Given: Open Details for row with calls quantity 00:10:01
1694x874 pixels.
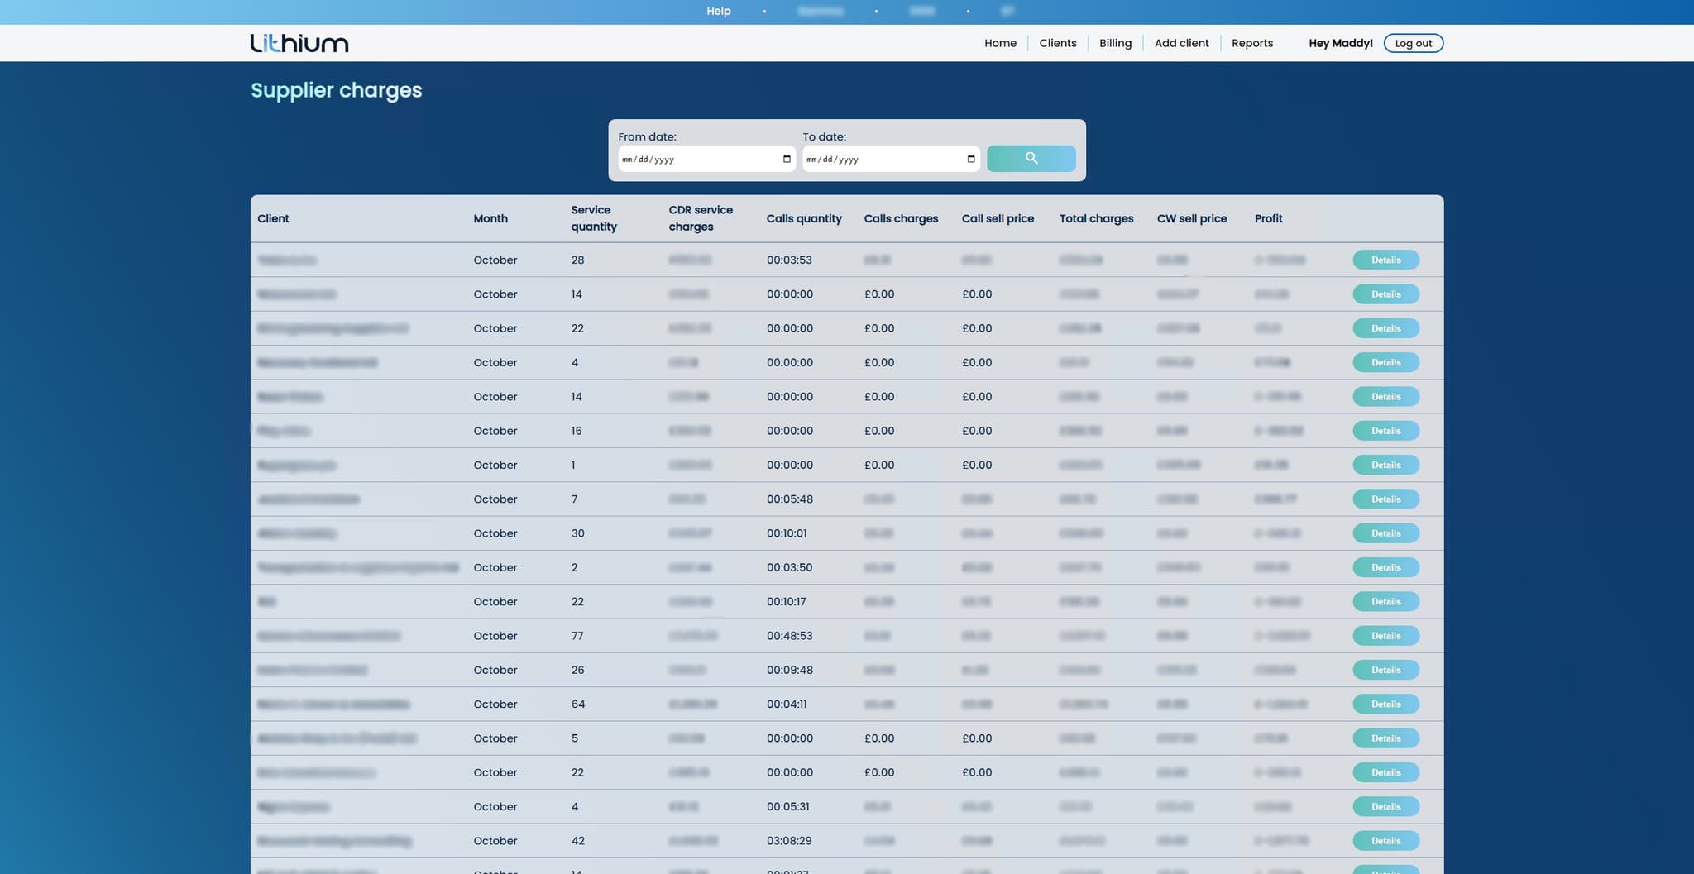Looking at the screenshot, I should point(1385,533).
